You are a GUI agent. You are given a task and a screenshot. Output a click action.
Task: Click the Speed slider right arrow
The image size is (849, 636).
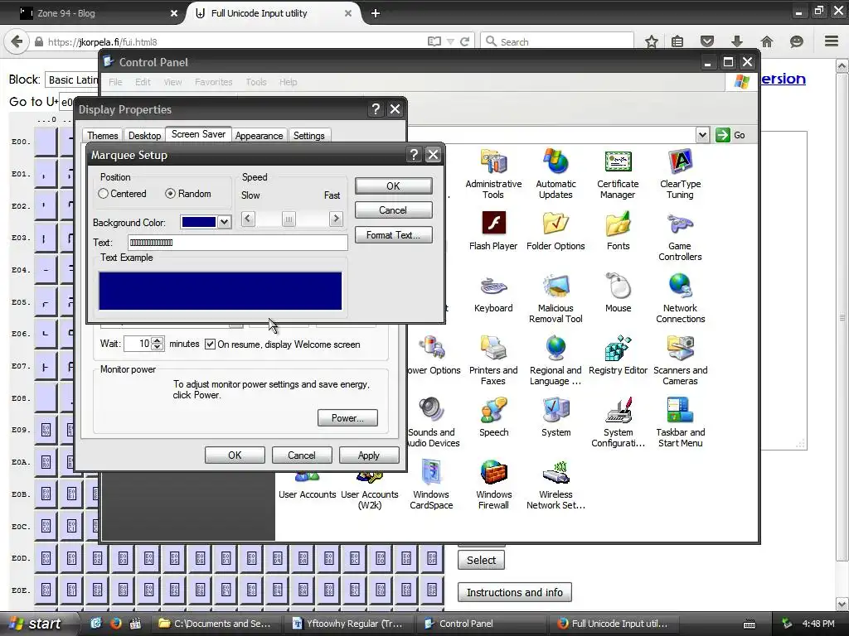pyautogui.click(x=336, y=219)
